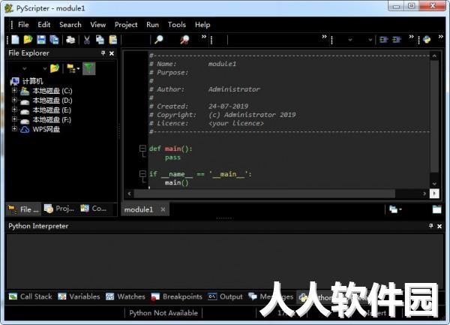Switch to the File Explorer tab
The height and width of the screenshot is (325, 450).
pos(23,209)
